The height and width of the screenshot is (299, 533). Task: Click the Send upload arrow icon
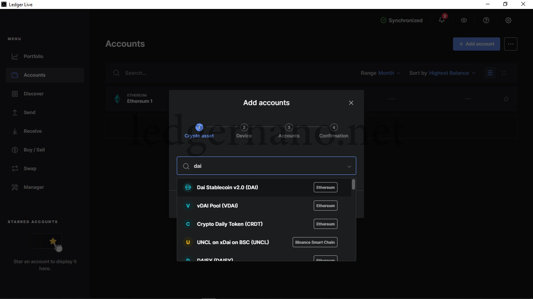pyautogui.click(x=15, y=113)
